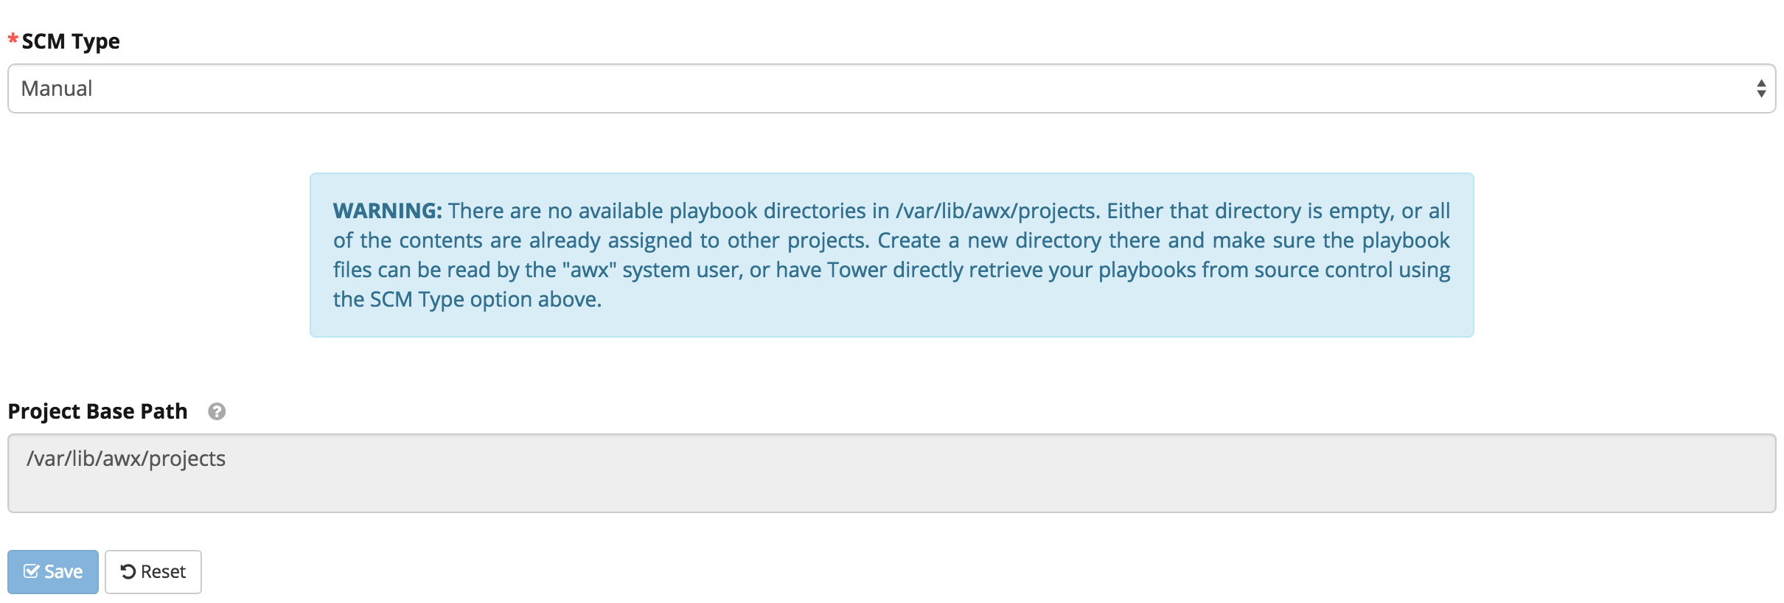The width and height of the screenshot is (1784, 603).
Task: Select the "Manual" value text in SCM Type
Action: (x=57, y=88)
